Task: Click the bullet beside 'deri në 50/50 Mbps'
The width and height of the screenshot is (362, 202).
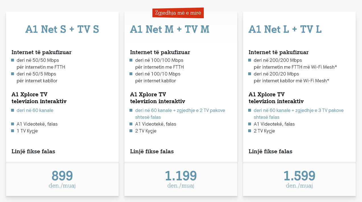Action: (x=13, y=60)
